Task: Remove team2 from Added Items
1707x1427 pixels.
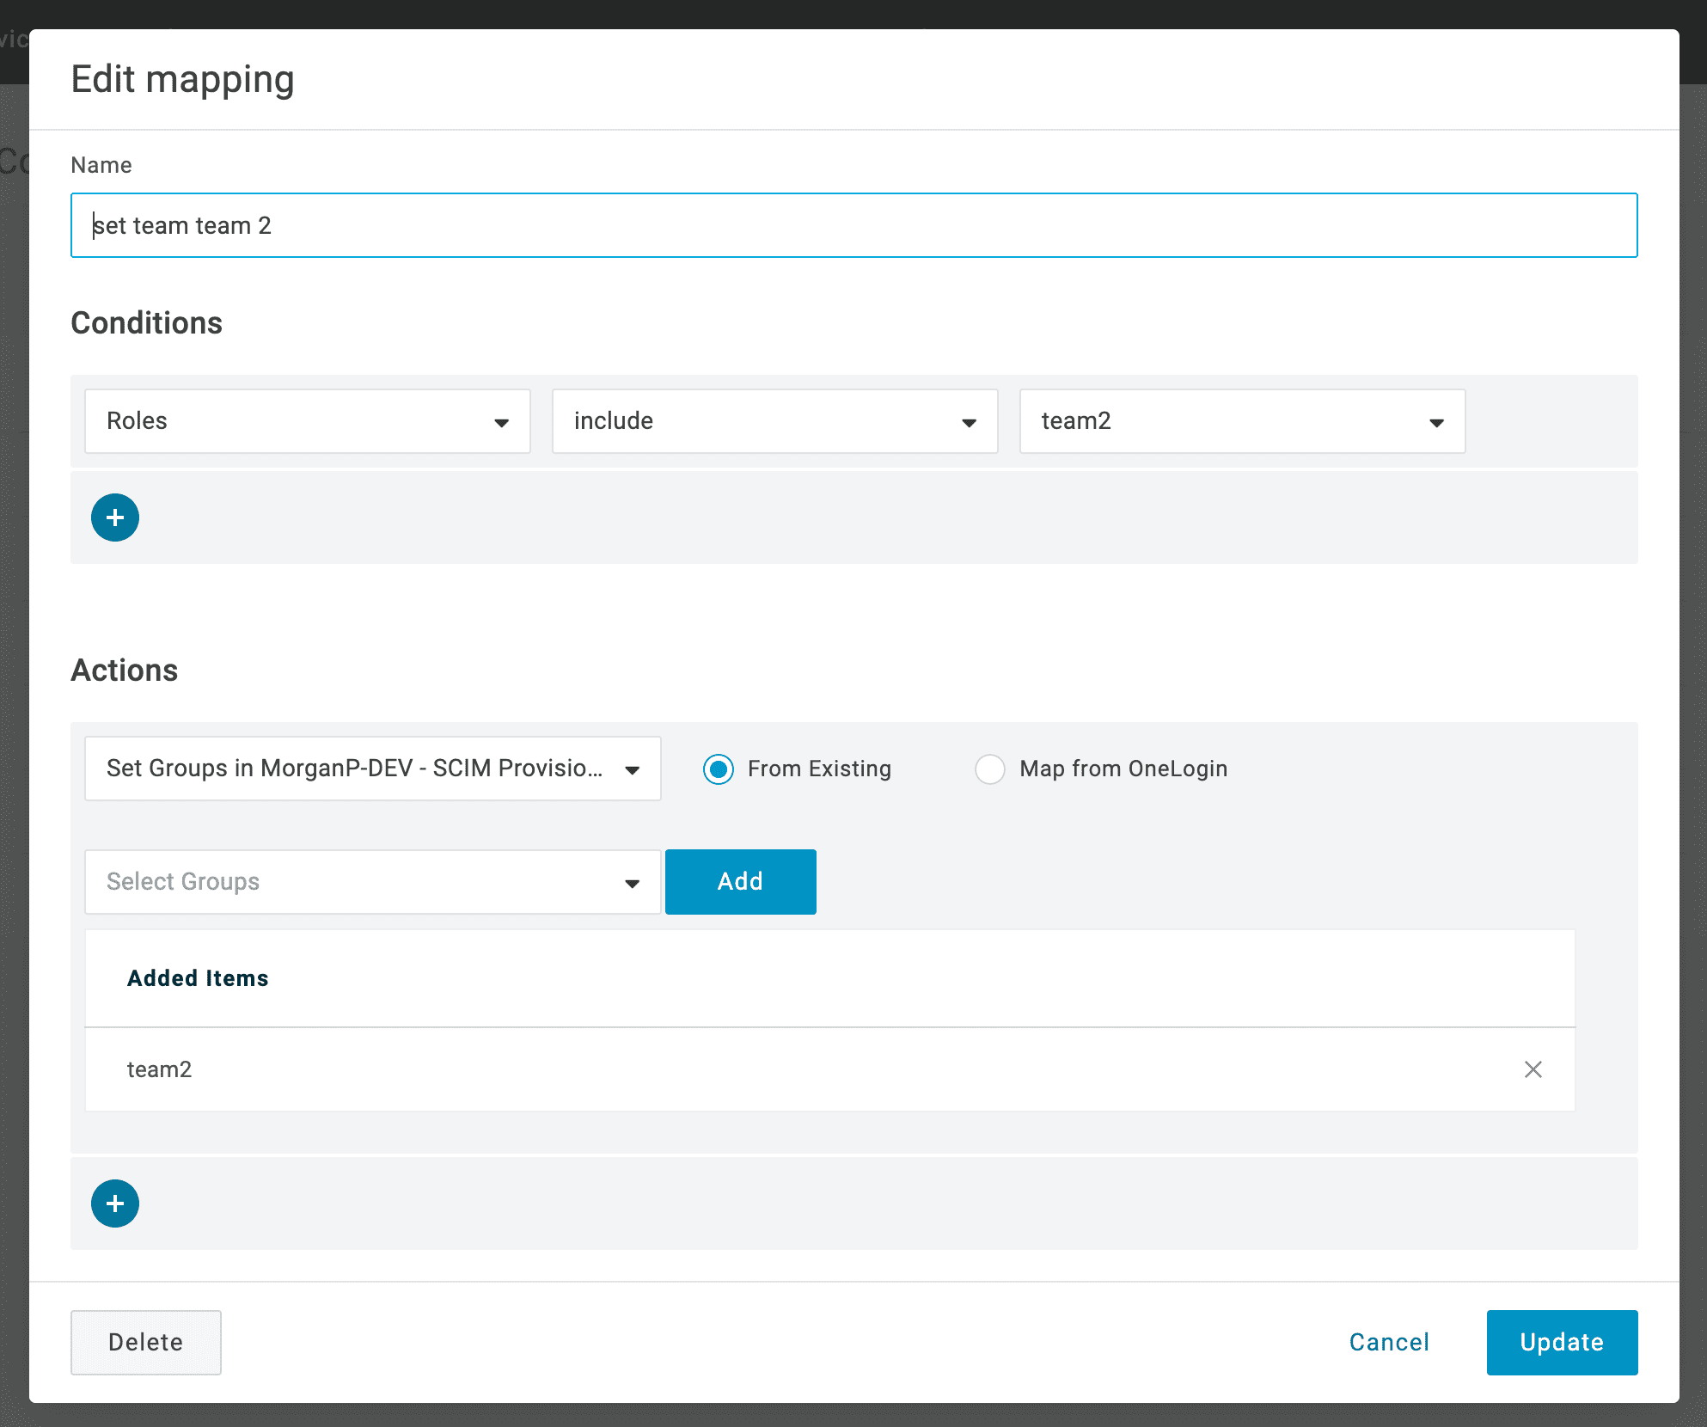Action: [1533, 1069]
